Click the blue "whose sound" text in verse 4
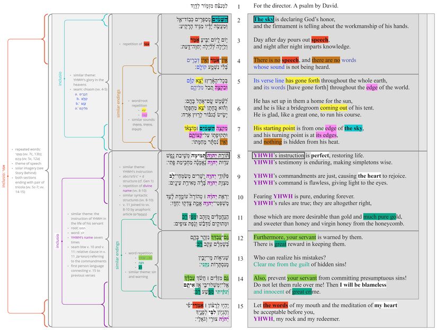437x330 pixels. pos(269,67)
